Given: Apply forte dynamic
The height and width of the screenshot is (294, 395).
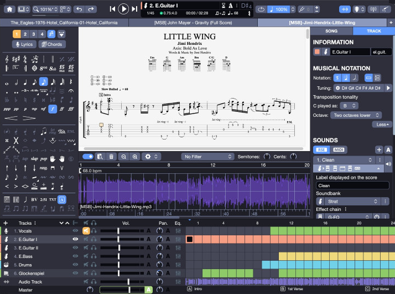Looking at the screenshot, I should [x=53, y=109].
